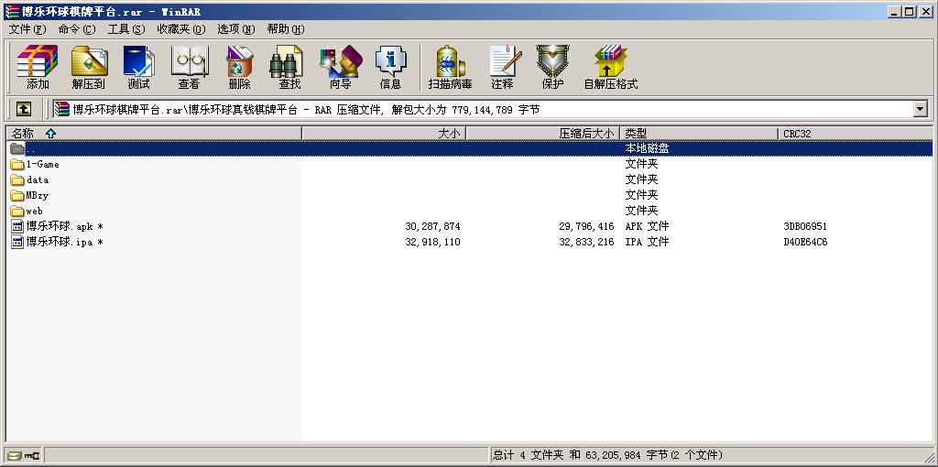Sort by 类型 column header
The image size is (938, 467).
(699, 134)
